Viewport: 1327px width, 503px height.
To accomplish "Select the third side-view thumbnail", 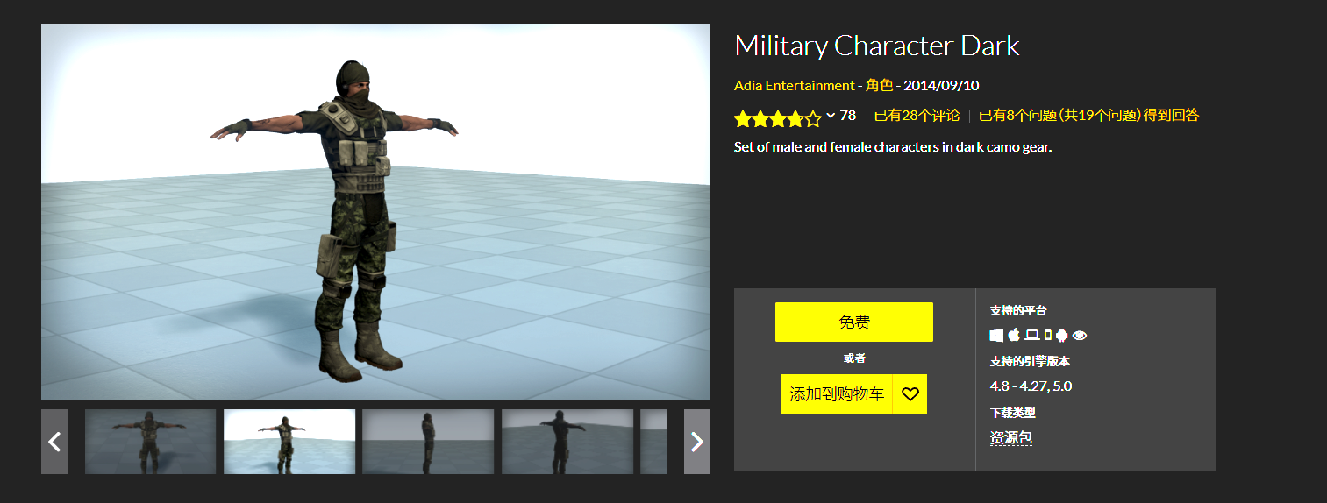I will pos(428,442).
